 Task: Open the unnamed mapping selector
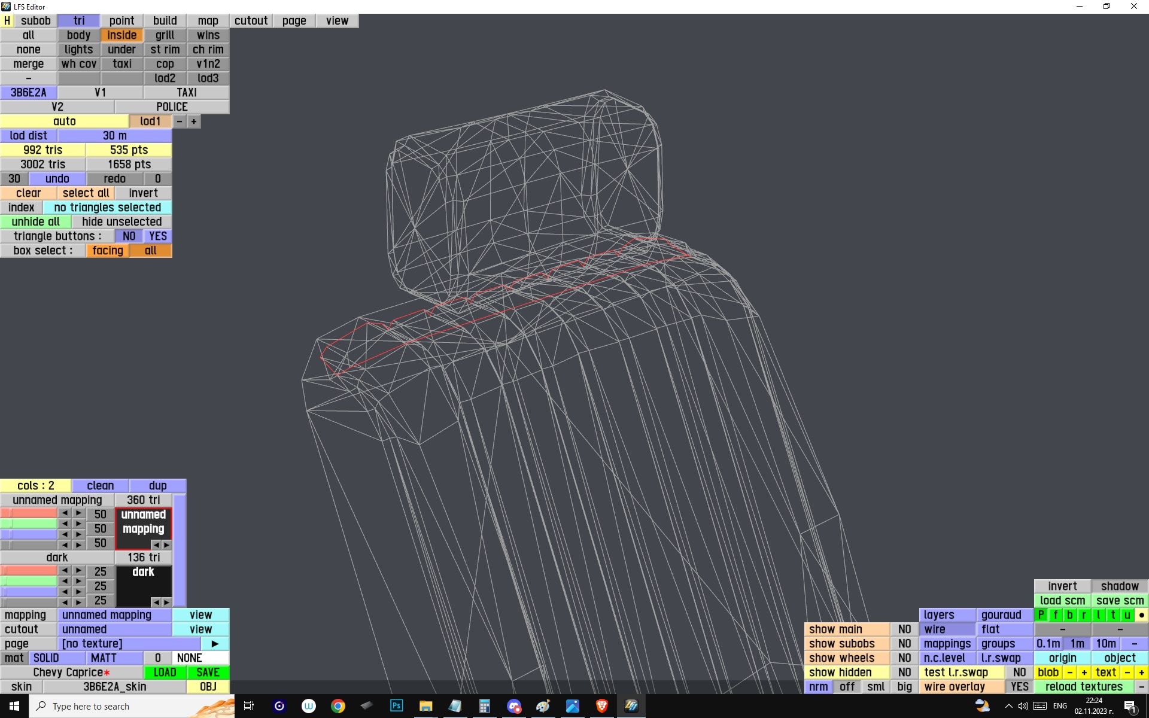tap(114, 615)
